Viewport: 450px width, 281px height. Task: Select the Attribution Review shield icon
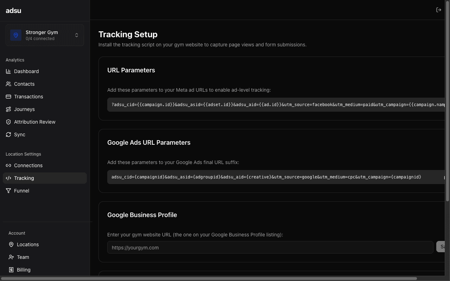8,122
